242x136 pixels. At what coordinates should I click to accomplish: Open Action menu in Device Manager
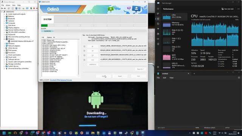(8, 5)
